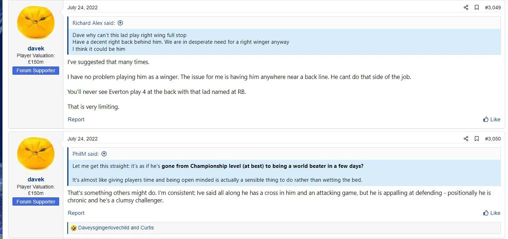
Task: Click share icon on post #3,049
Action: click(x=466, y=7)
